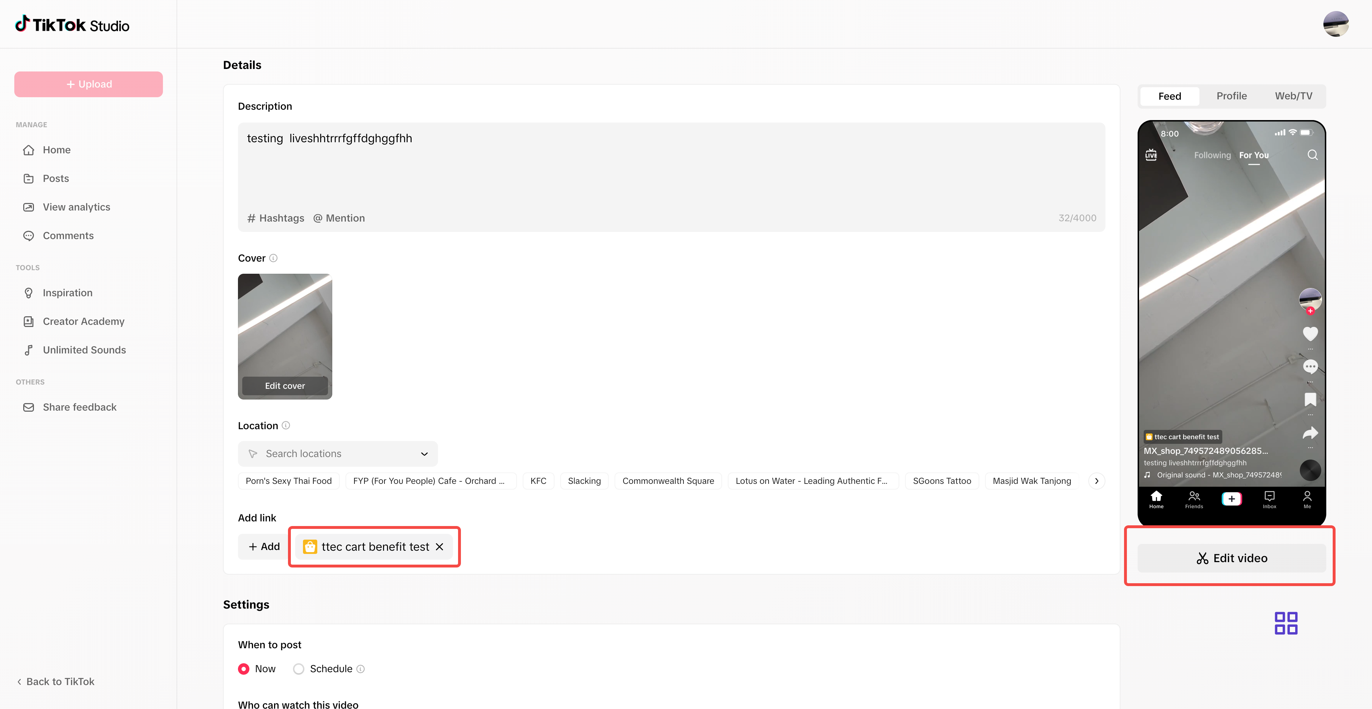This screenshot has width=1372, height=709.
Task: Choose the KFC location chip
Action: tap(538, 481)
